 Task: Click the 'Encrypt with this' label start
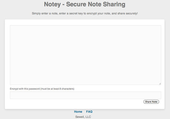(19, 89)
